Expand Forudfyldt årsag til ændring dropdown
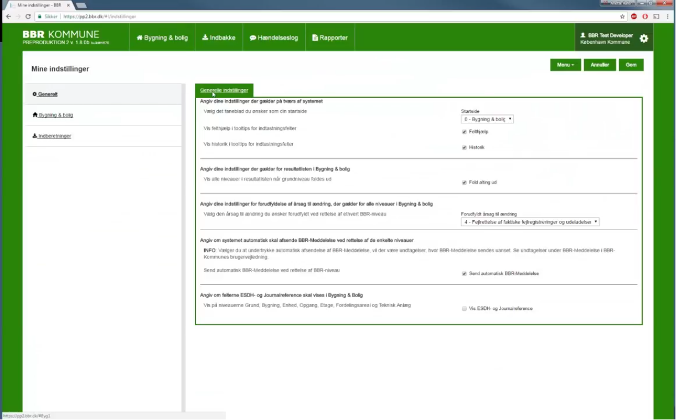The image size is (676, 420). pos(530,222)
